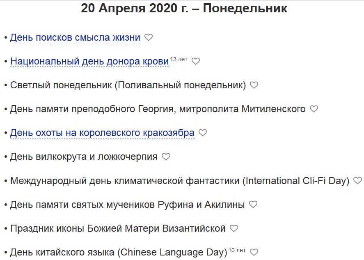This screenshot has width=364, height=260.
Task: Click heart icon next to День поисков смысла жизни
Action: point(149,37)
